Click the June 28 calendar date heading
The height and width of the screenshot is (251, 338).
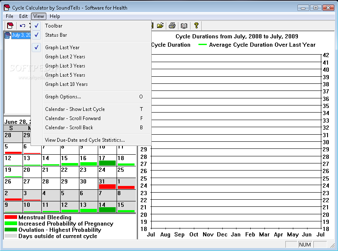[x=18, y=122]
